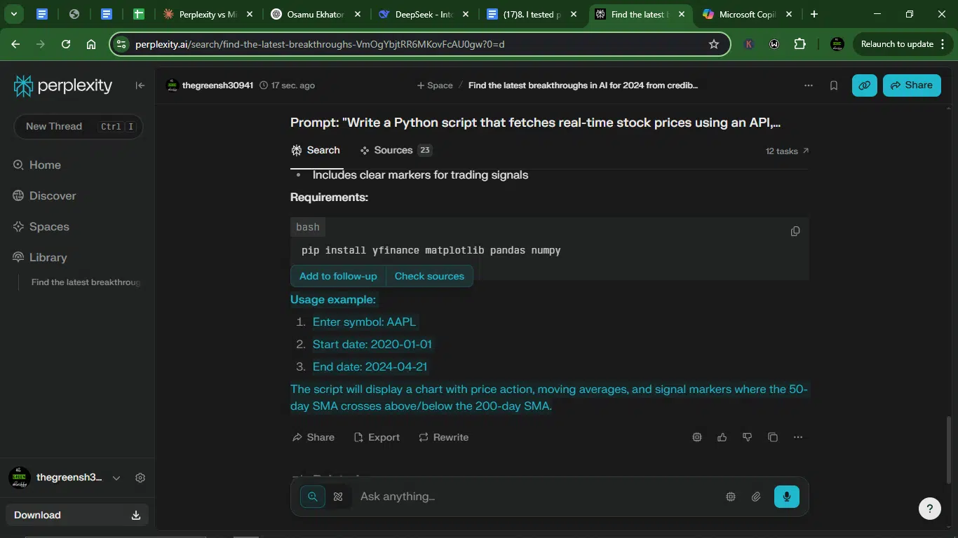The width and height of the screenshot is (958, 538).
Task: Collapse the sidebar with the arrow icon
Action: (140, 85)
